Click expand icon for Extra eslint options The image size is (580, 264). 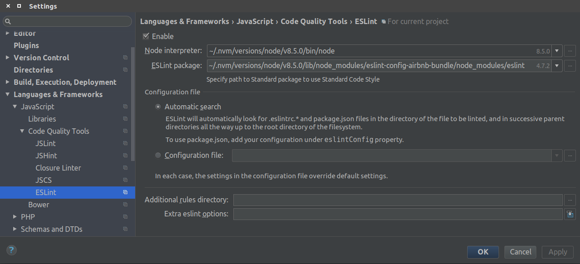(x=570, y=214)
